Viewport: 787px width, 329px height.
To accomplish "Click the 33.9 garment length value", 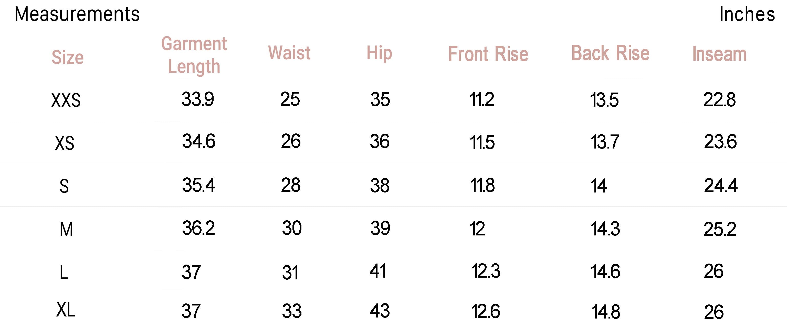I will click(x=198, y=99).
